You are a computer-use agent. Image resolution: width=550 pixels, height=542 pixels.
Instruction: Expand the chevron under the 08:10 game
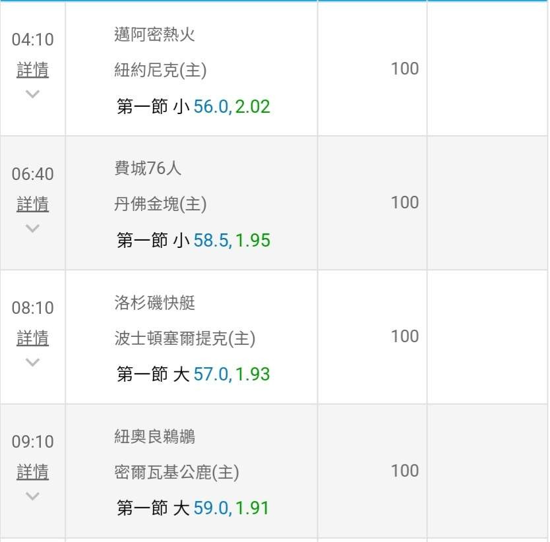tap(32, 362)
